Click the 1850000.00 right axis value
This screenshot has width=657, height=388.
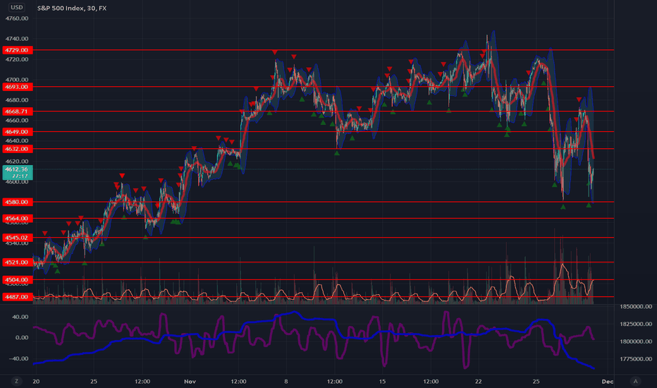636,307
